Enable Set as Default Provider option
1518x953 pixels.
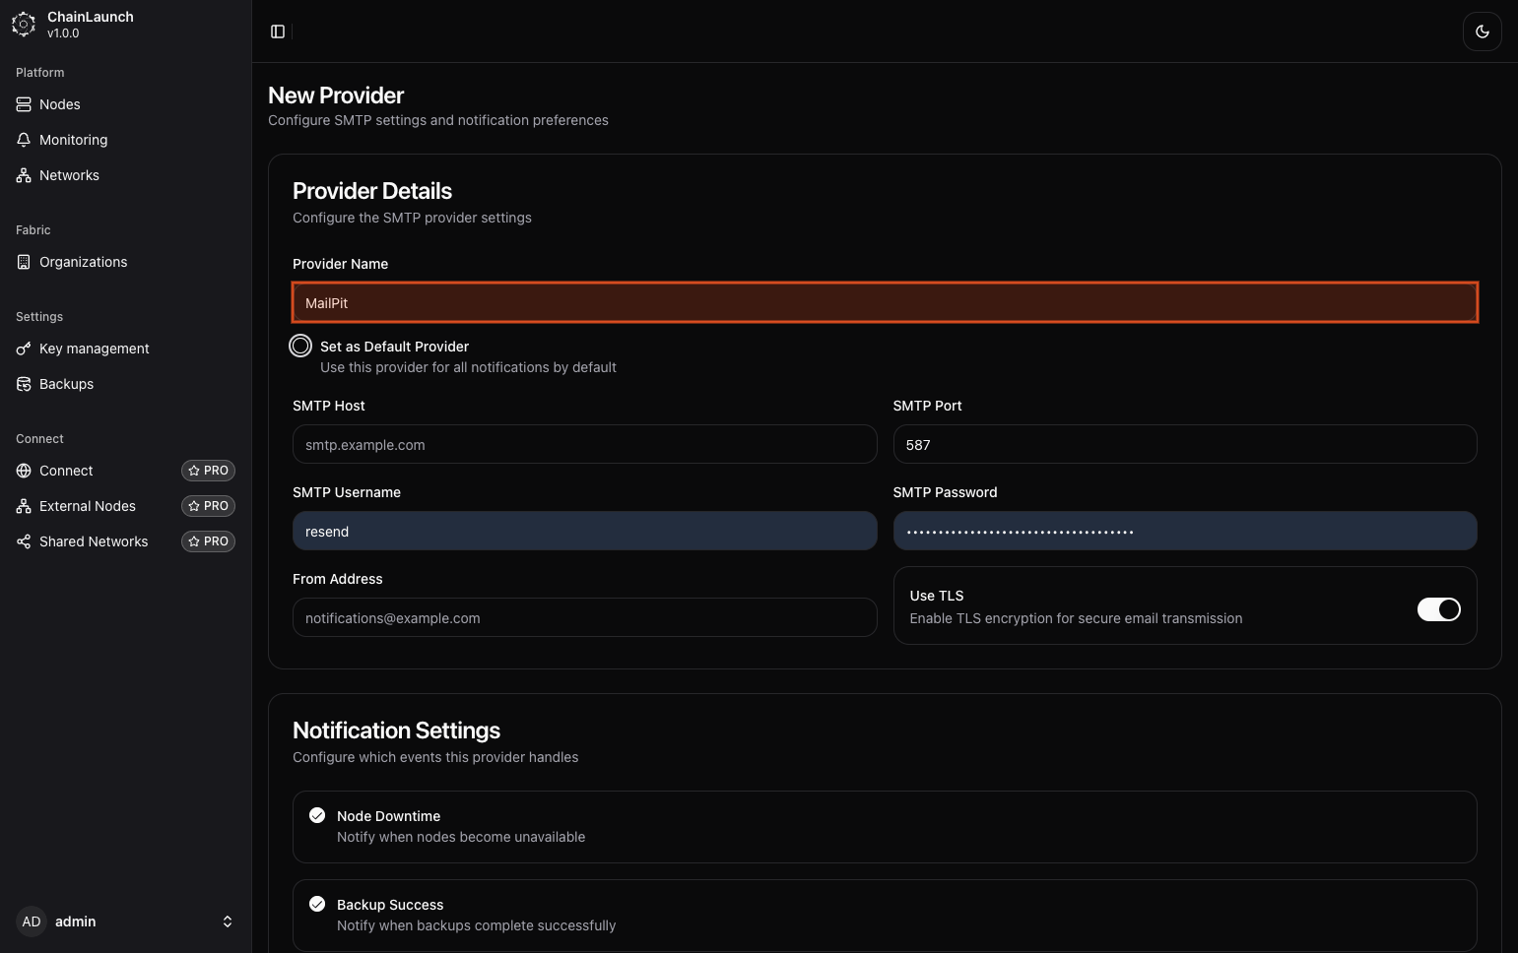(x=300, y=346)
